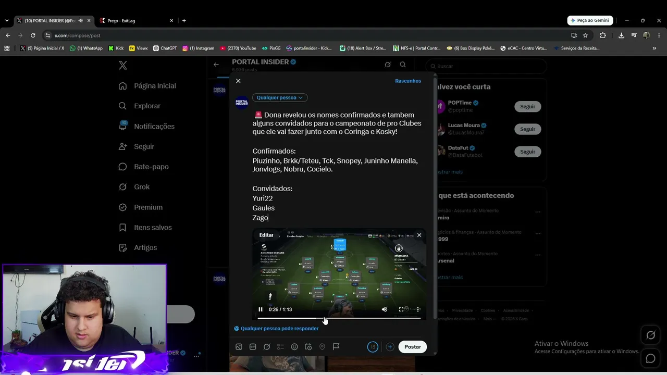Screen dimensions: 667x375
Task: Click the Grok enhance icon in composer toolbar
Action: 267,347
